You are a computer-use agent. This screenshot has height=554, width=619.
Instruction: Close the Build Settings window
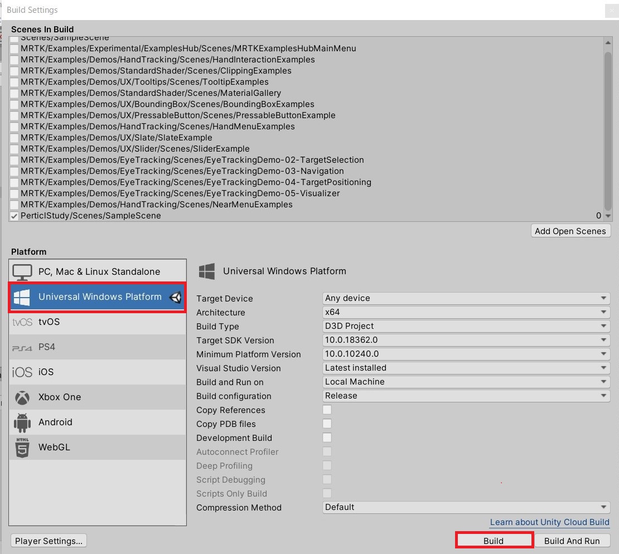612,11
